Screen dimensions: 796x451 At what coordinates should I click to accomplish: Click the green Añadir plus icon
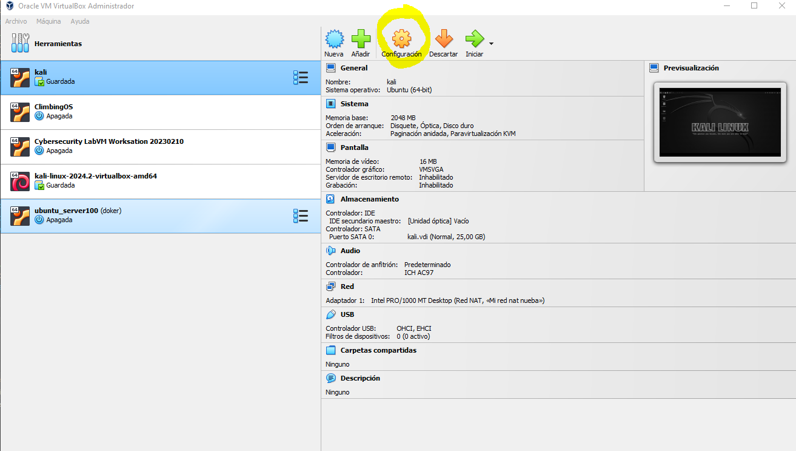tap(361, 39)
